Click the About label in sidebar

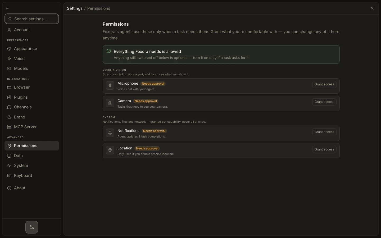point(20,188)
